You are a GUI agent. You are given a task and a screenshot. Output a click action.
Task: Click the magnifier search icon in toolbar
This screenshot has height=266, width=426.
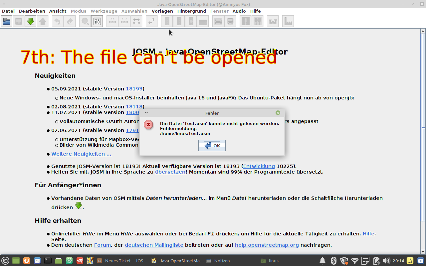(85, 22)
